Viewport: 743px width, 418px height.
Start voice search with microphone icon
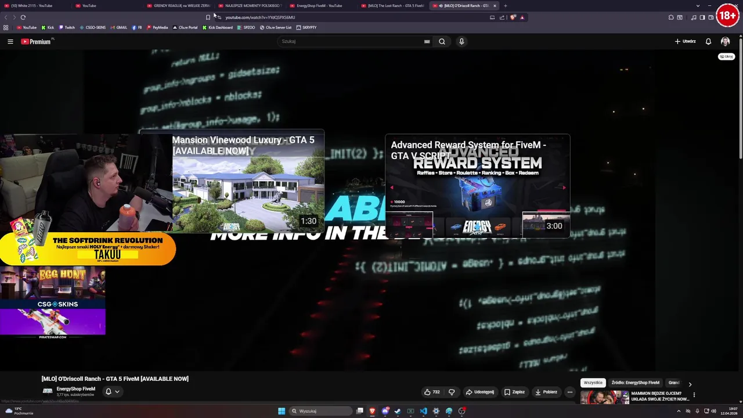[461, 41]
